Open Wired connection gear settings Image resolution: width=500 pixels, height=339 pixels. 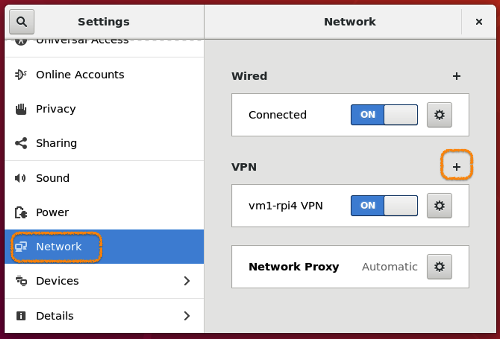pyautogui.click(x=439, y=115)
